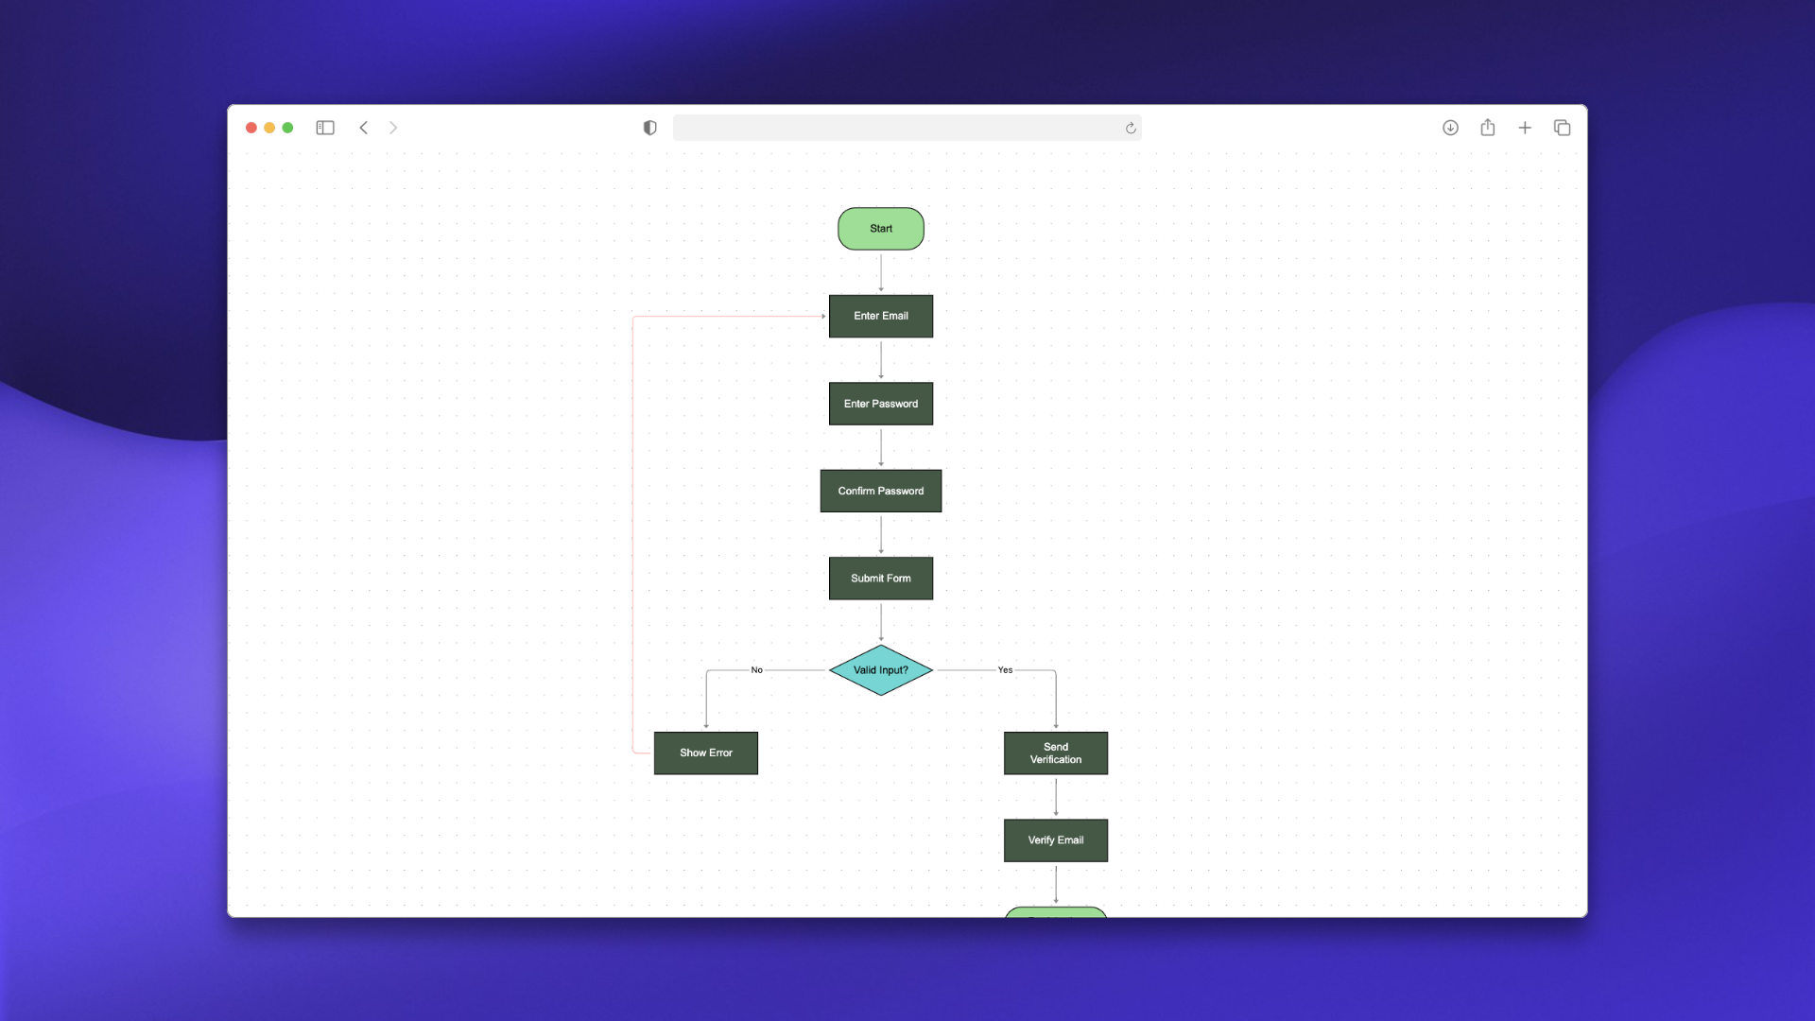Select the Enter Email node
Image resolution: width=1815 pixels, height=1021 pixels.
880,316
